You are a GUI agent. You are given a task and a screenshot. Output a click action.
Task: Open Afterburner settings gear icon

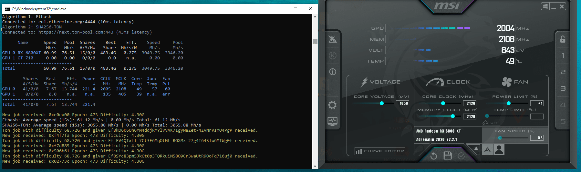coord(332,105)
